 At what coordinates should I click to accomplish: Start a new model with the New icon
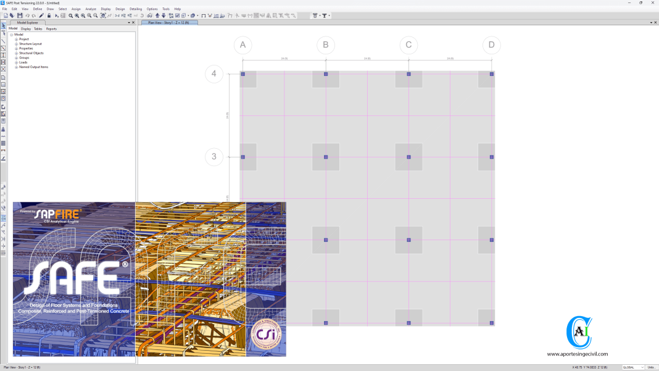click(6, 17)
